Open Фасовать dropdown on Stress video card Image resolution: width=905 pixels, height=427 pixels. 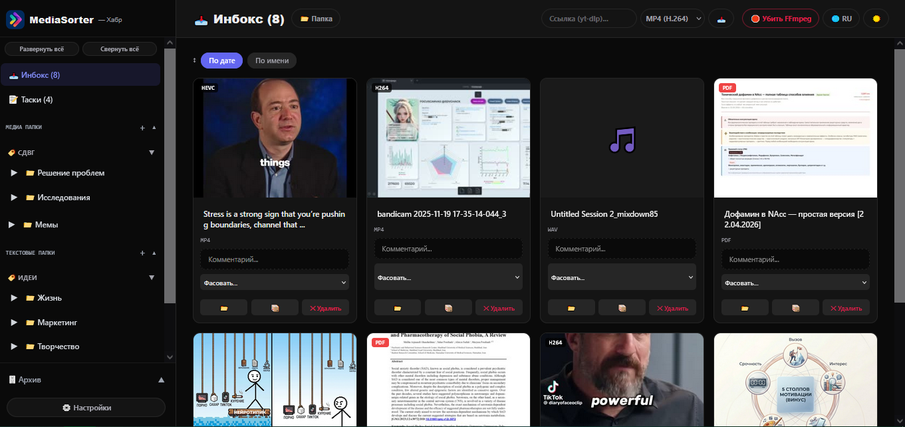pos(275,283)
